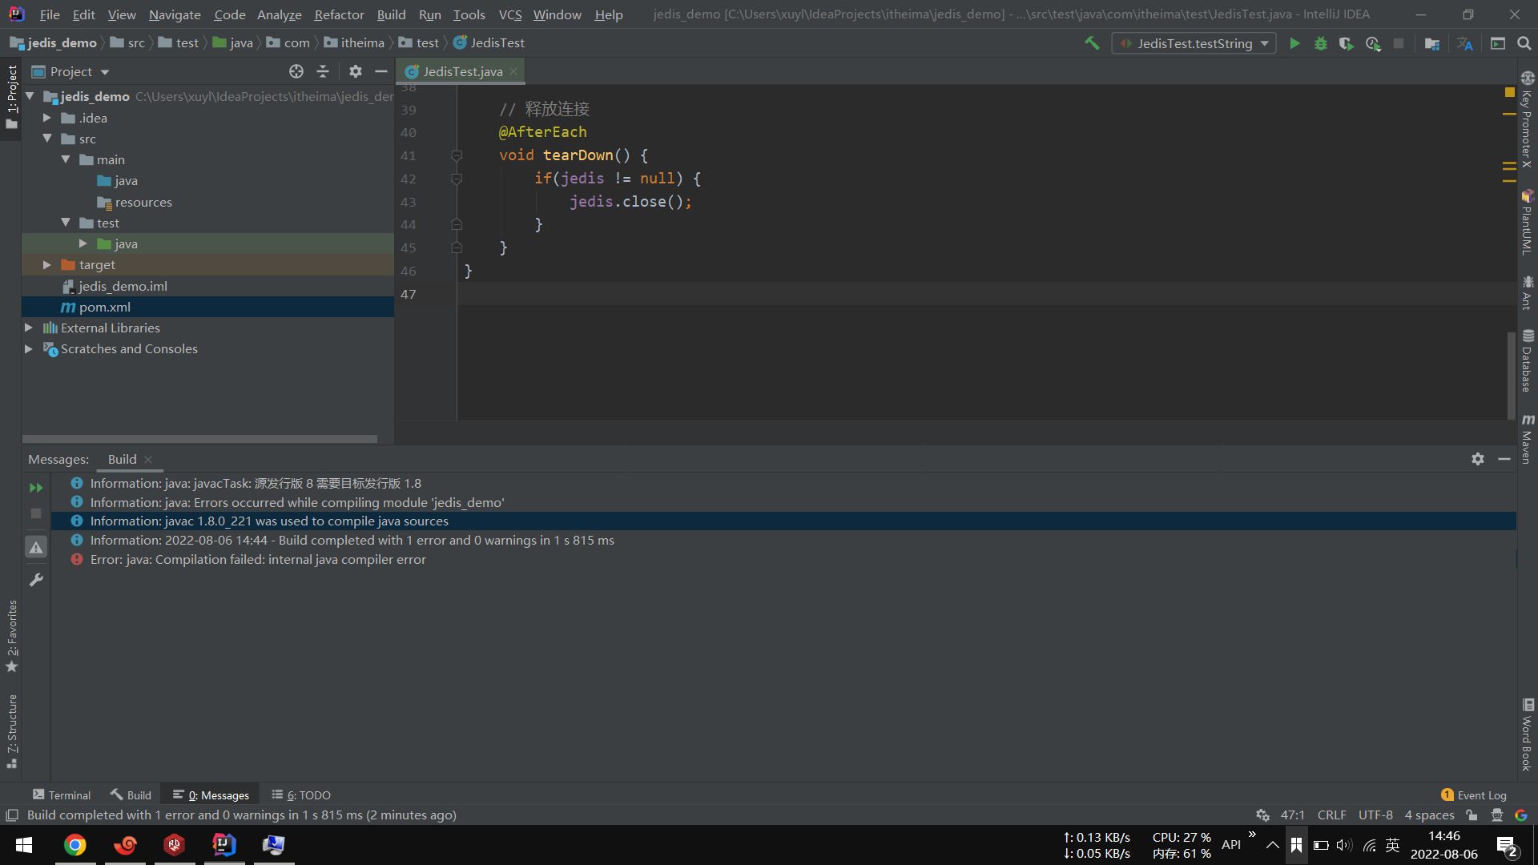1538x865 pixels.
Task: Start debugging with the bug icon
Action: pyautogui.click(x=1321, y=43)
